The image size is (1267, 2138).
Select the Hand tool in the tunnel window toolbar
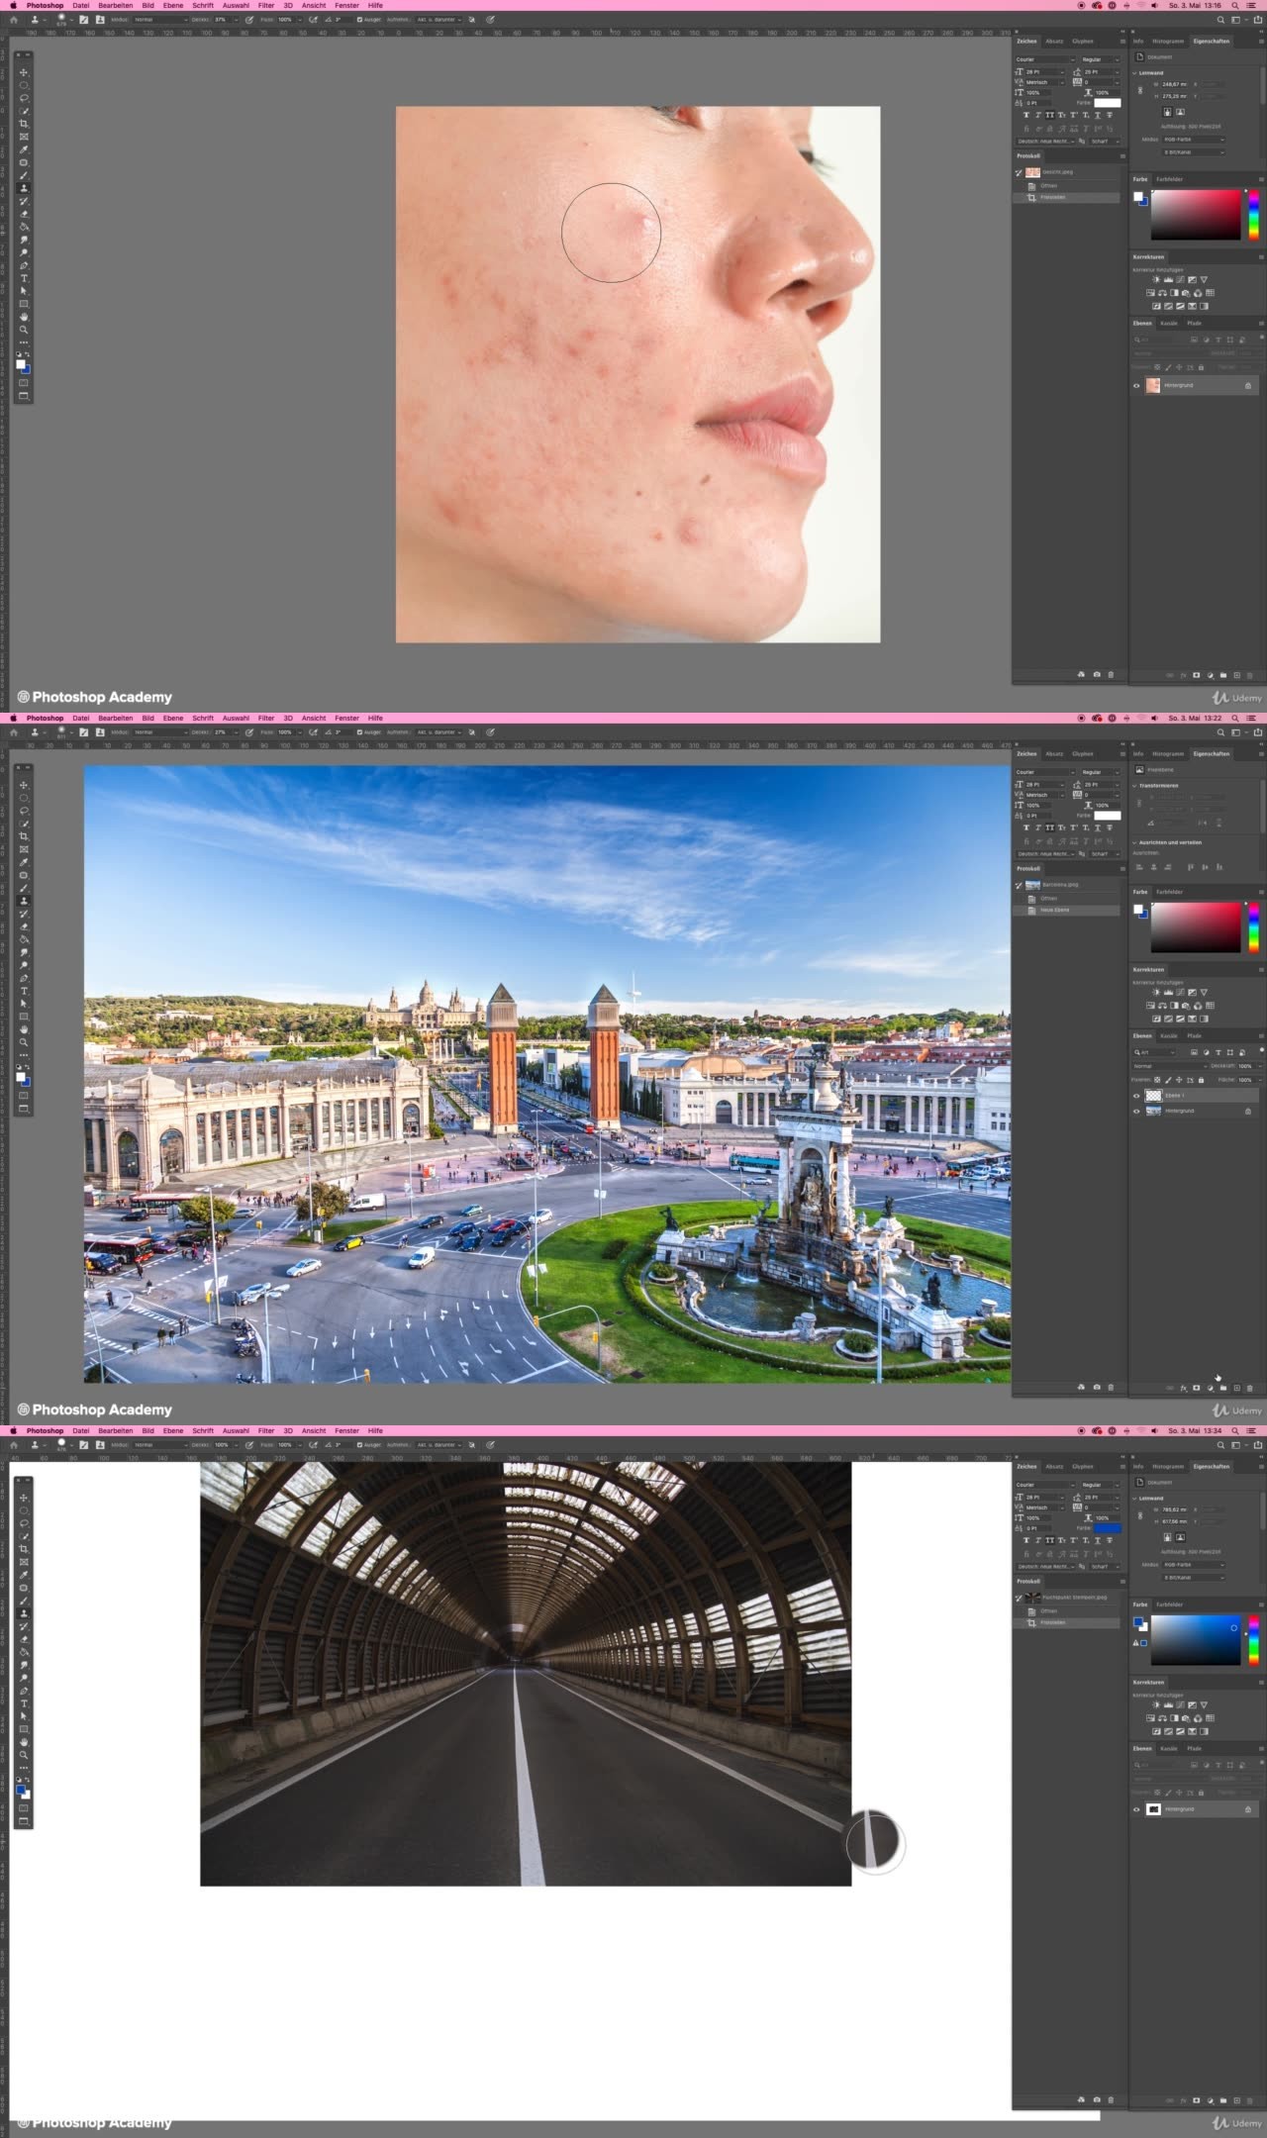[24, 1742]
